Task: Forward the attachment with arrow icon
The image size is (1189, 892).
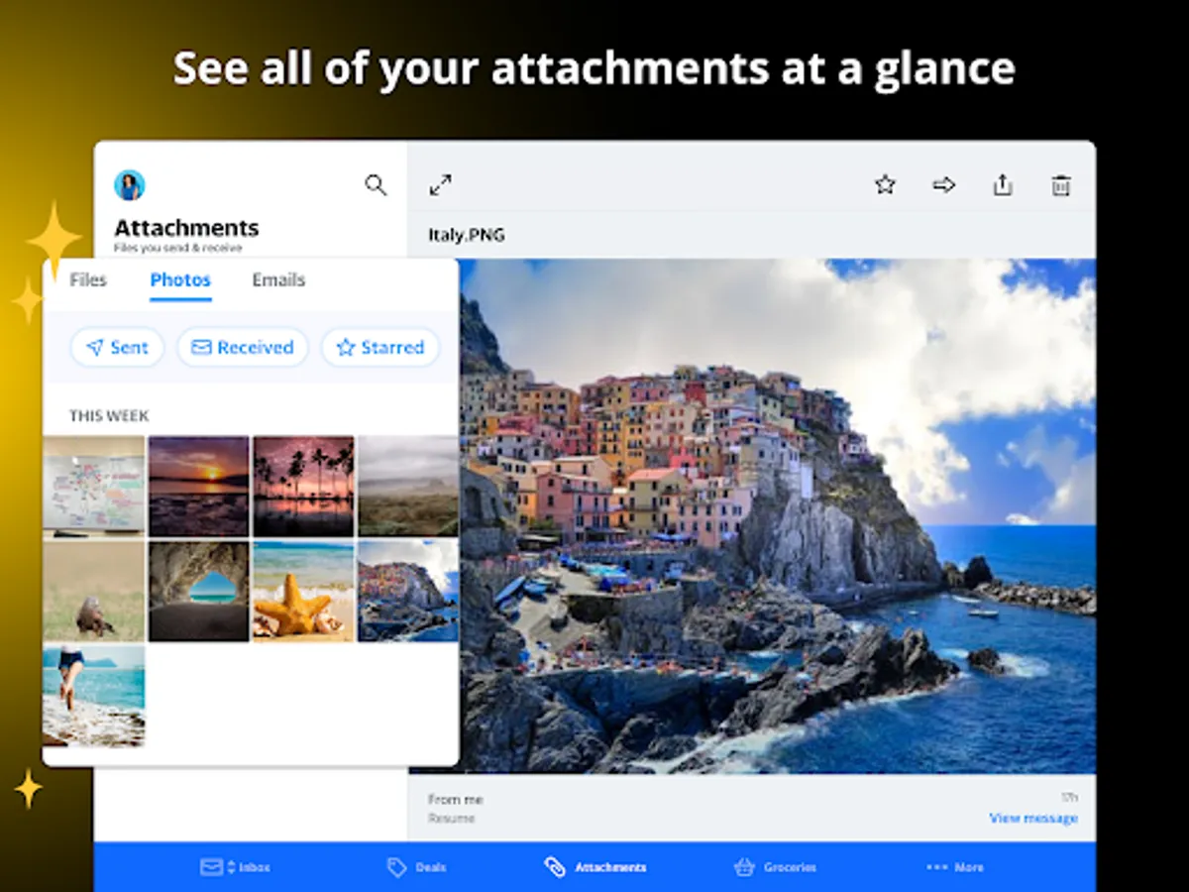Action: click(x=944, y=184)
